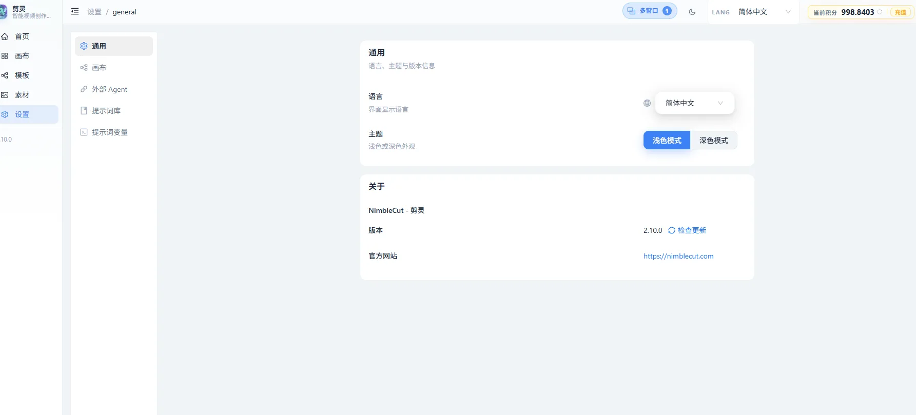This screenshot has height=415, width=916.
Task: Click the globe icon beside the language select
Action: tap(647, 103)
